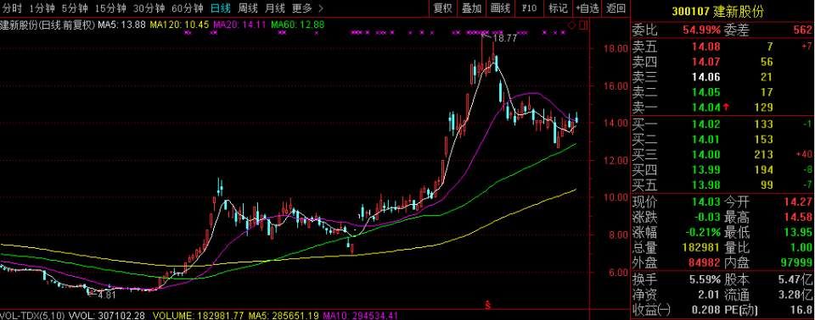815x320 pixels.
Task: Click the 叠加 overlay button
Action: click(x=471, y=8)
